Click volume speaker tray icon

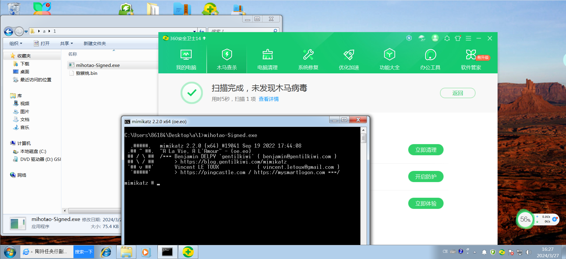point(528,252)
